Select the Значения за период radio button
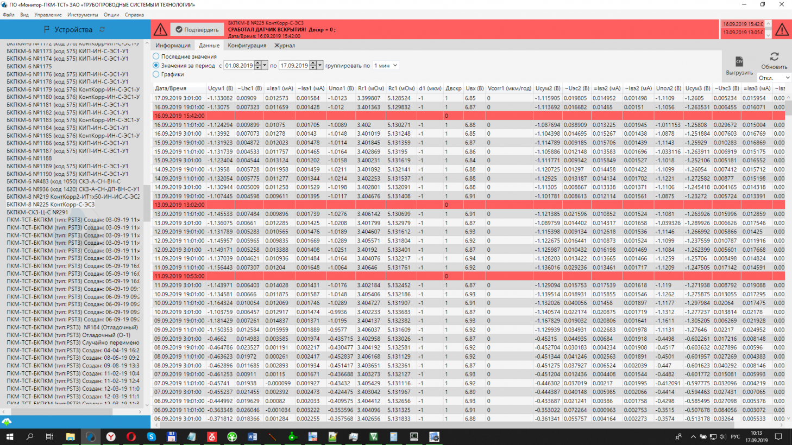Screen dimensions: 792x445 pos(156,65)
